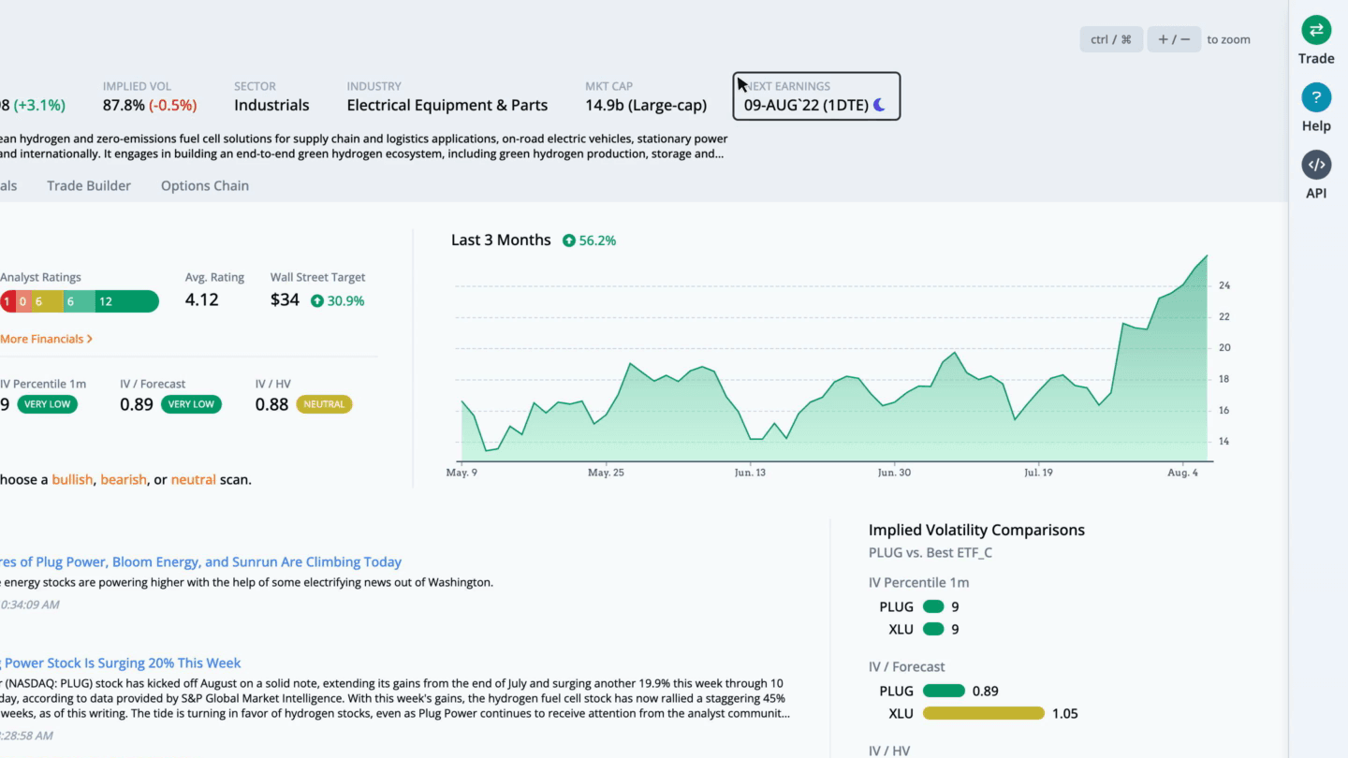Open Help question mark icon
This screenshot has width=1348, height=758.
point(1316,97)
